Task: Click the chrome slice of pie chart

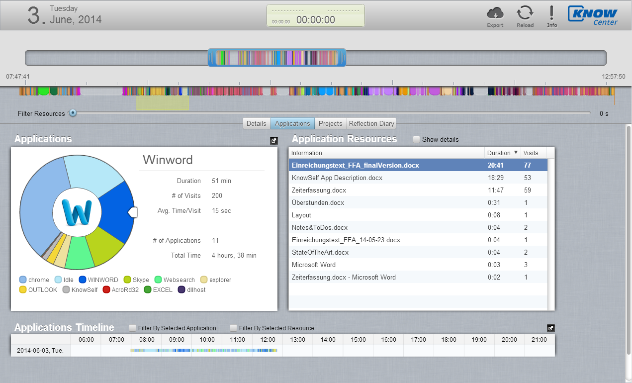Action: [x=42, y=201]
